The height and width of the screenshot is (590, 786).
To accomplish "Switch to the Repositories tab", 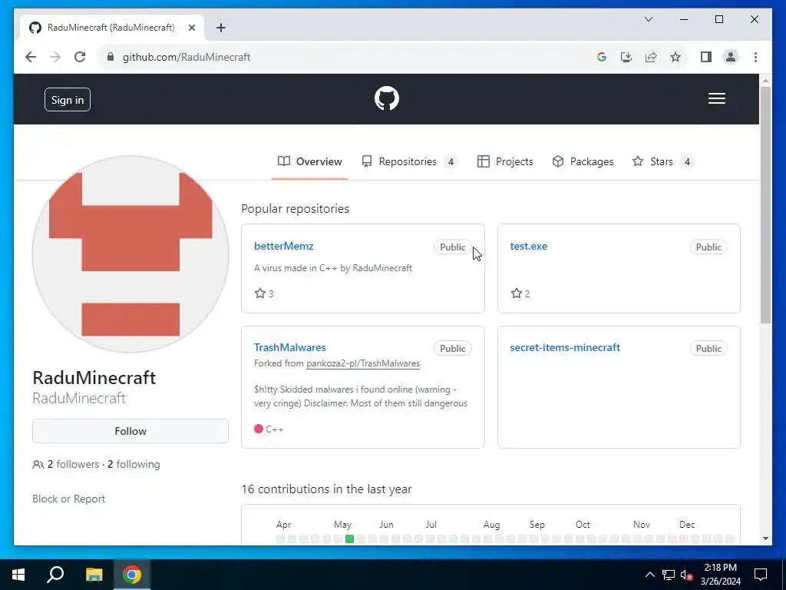I will point(409,161).
